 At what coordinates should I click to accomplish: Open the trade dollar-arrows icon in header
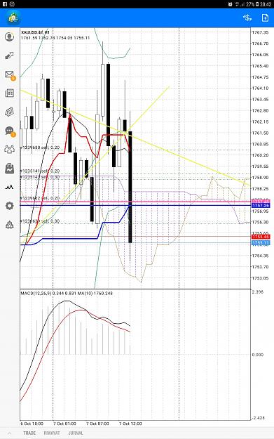[247, 18]
